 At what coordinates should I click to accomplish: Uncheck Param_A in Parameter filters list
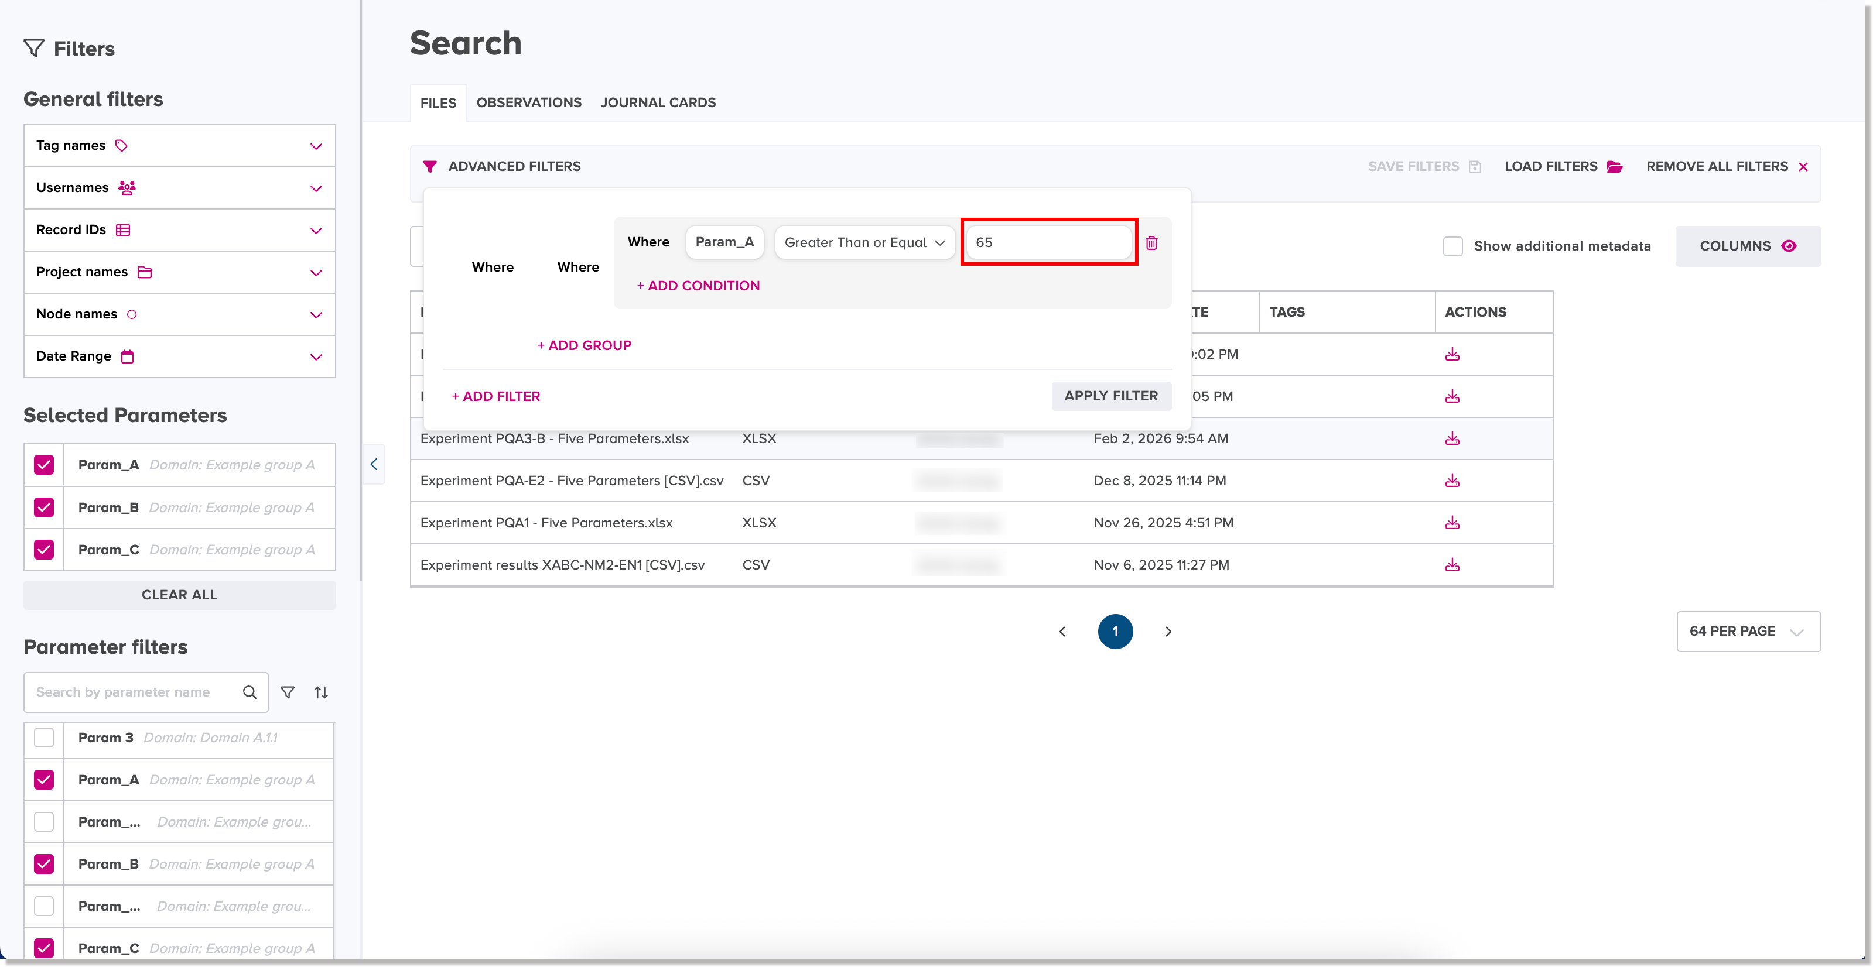(x=45, y=780)
